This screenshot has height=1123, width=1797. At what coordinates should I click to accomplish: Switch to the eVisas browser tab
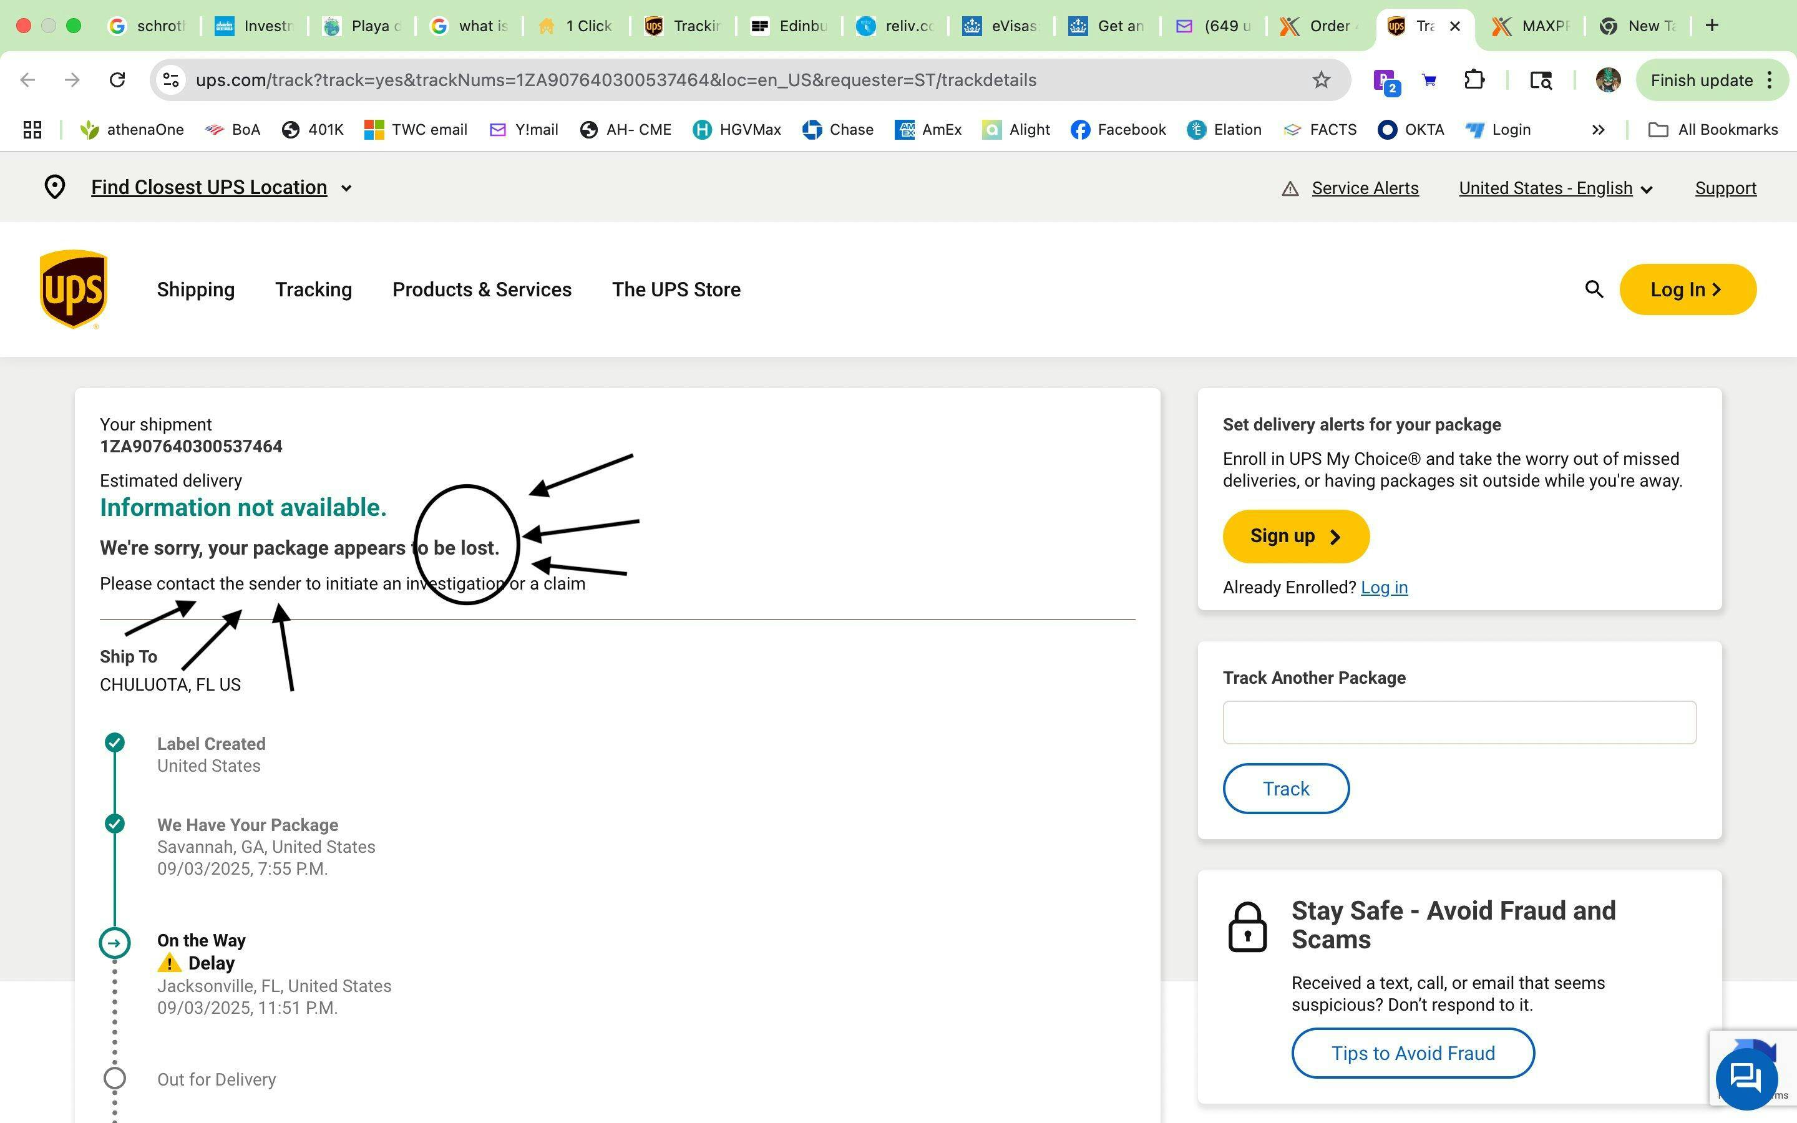pyautogui.click(x=1001, y=26)
